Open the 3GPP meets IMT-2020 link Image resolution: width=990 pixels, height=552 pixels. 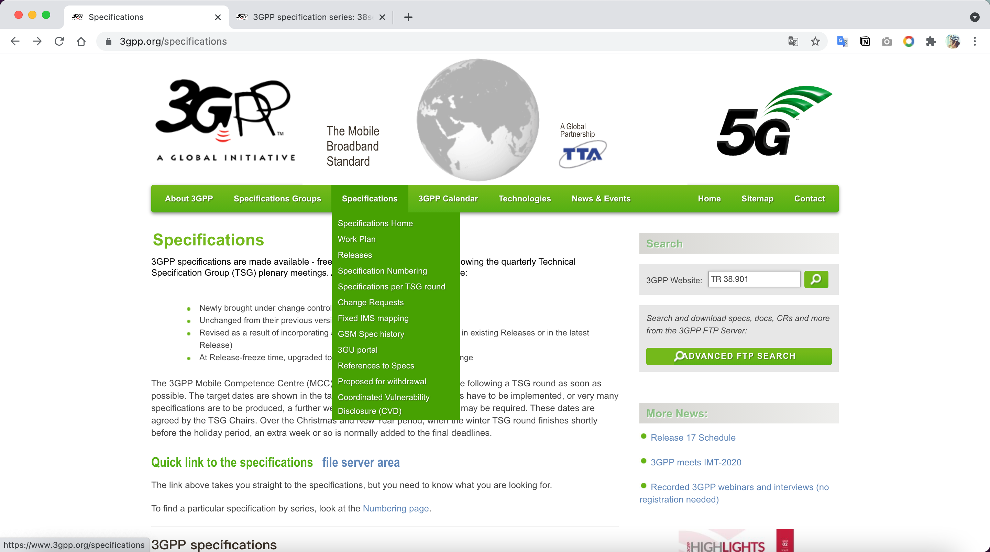(x=696, y=462)
